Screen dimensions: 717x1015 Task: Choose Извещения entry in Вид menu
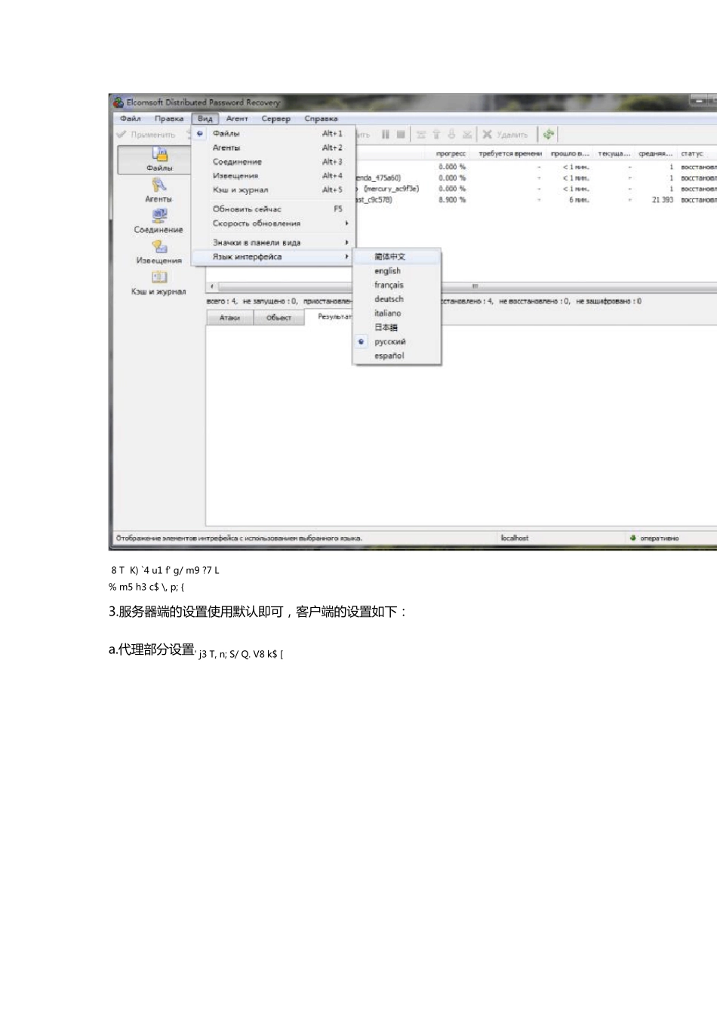tap(274, 176)
